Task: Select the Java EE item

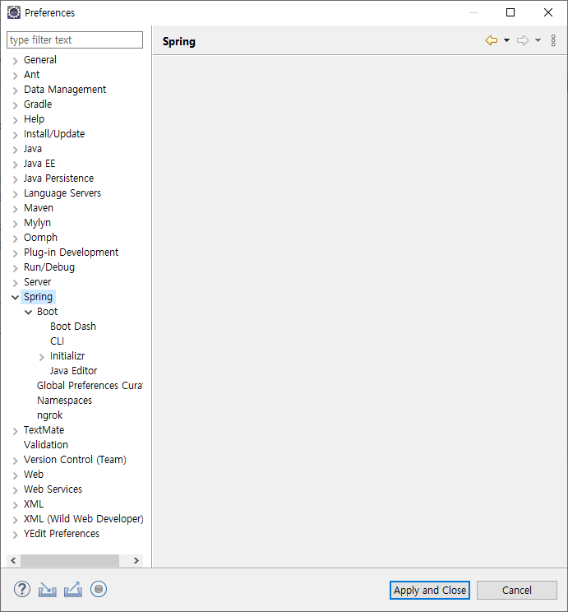Action: coord(39,164)
